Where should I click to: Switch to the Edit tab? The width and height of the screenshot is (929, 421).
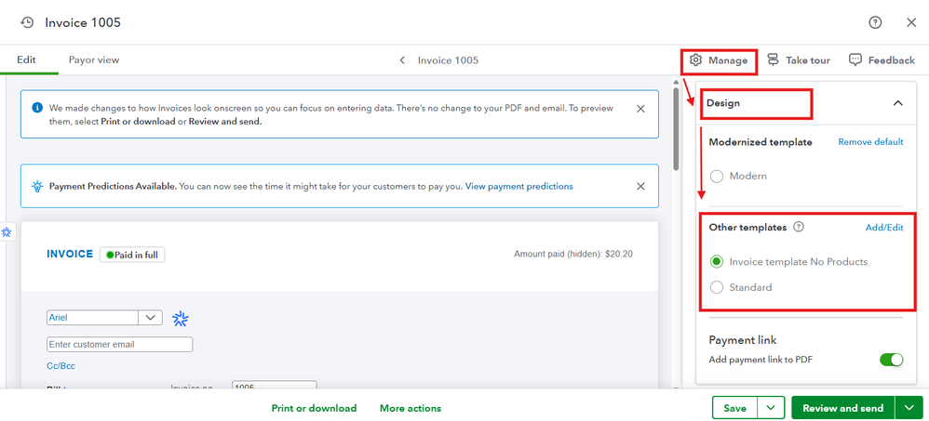click(26, 59)
